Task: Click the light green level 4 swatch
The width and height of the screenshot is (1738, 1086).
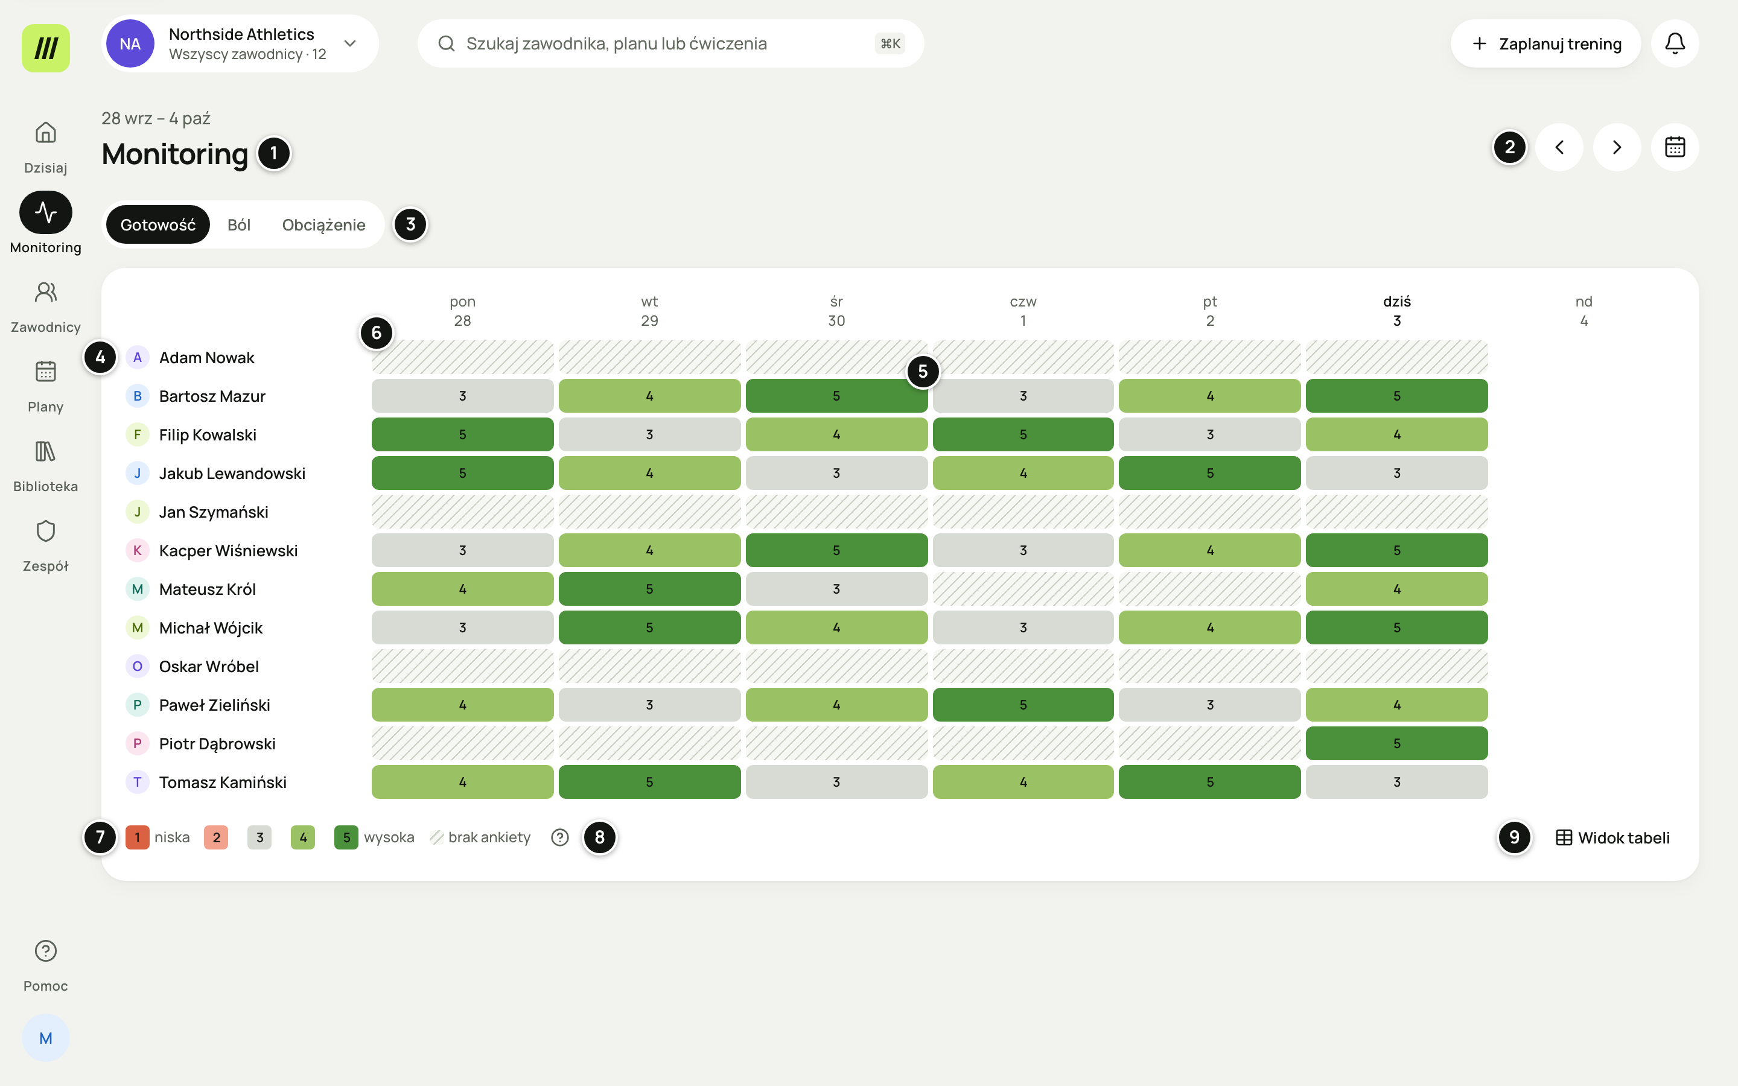Action: point(303,837)
